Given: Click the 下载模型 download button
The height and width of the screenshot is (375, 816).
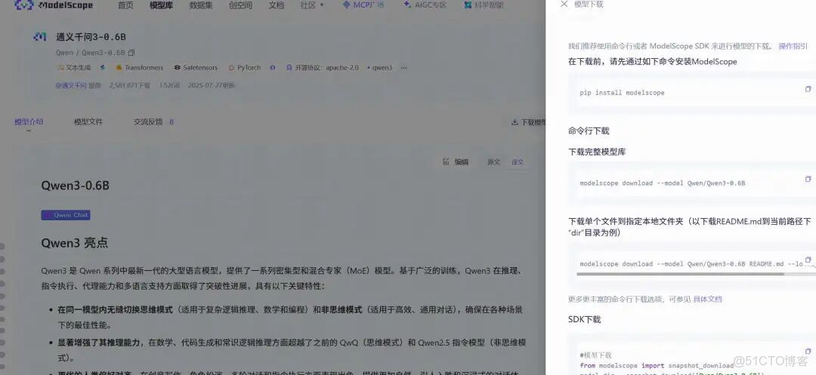Looking at the screenshot, I should 529,122.
